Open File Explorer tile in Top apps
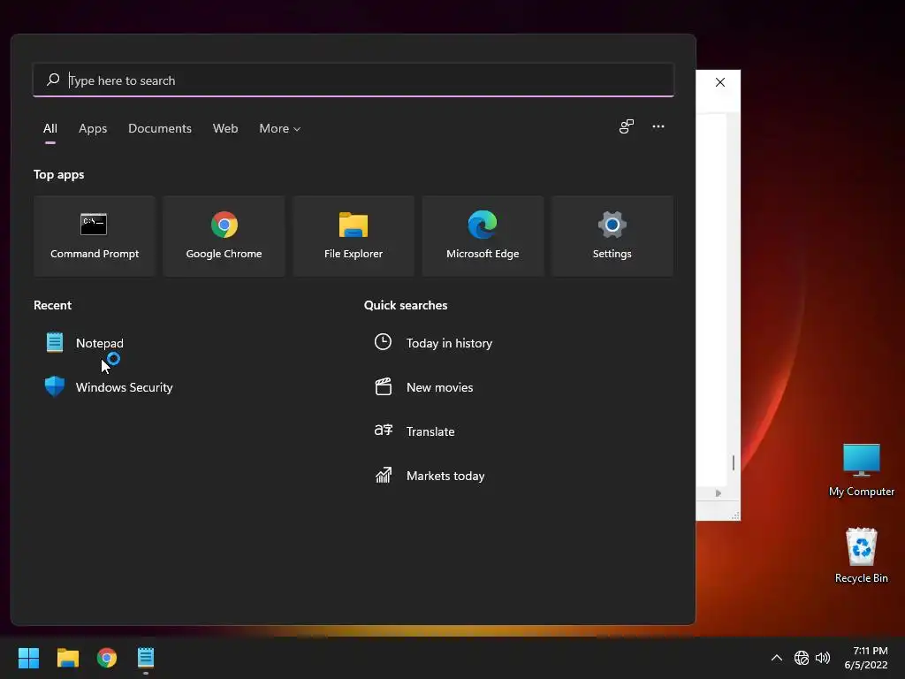 click(354, 236)
